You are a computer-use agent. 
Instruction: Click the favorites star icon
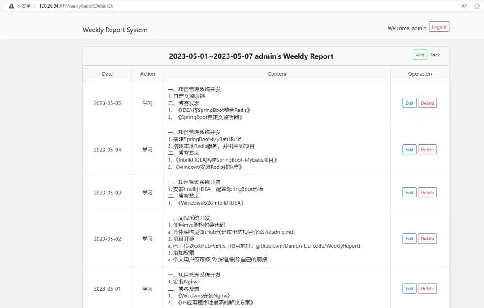click(x=477, y=6)
